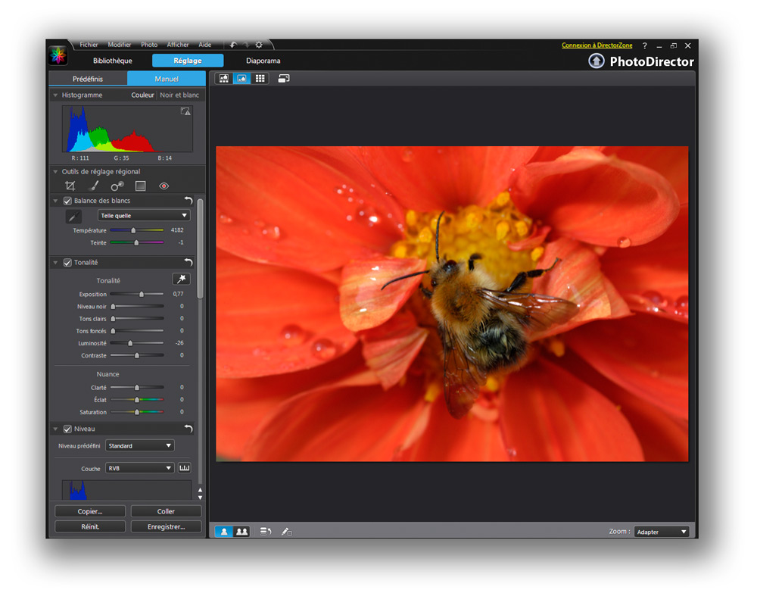Open the Afficher menu

coord(178,45)
